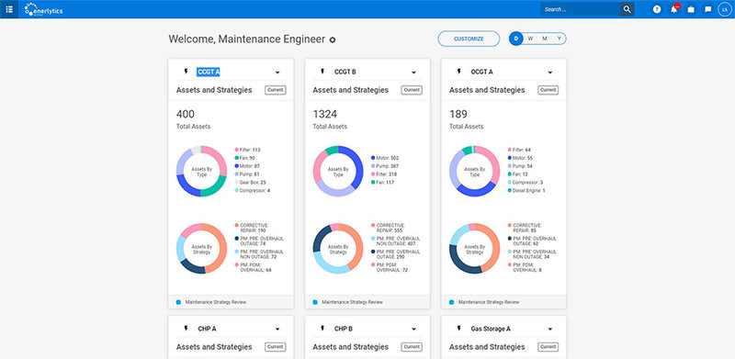Open the main menu grid icon
The height and width of the screenshot is (359, 735).
point(9,9)
